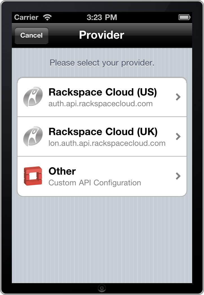
Task: Click the Rackspace logo beside the UK provider
Action: [x=33, y=136]
